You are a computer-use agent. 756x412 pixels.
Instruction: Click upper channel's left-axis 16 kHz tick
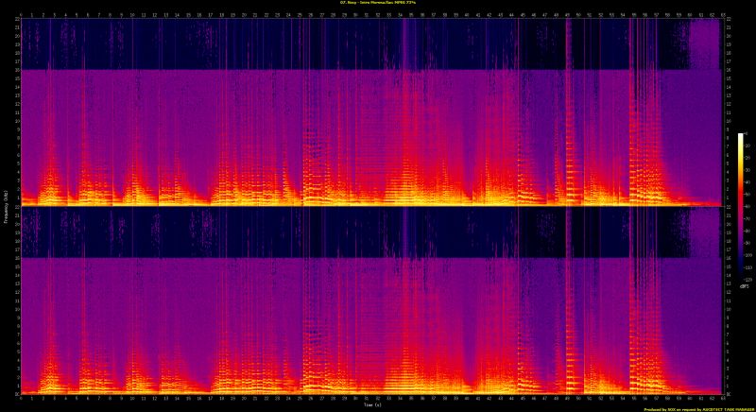click(16, 70)
